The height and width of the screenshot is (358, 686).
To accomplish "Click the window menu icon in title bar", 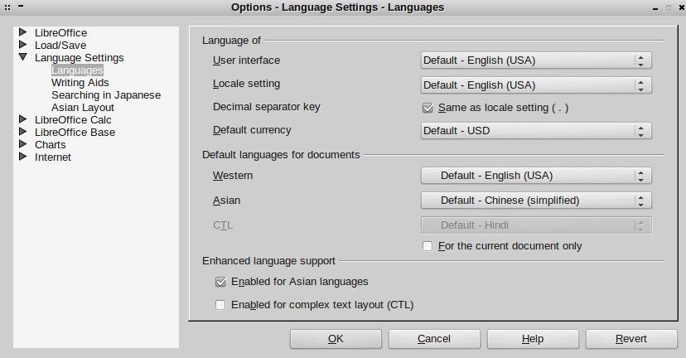I will click(x=7, y=7).
